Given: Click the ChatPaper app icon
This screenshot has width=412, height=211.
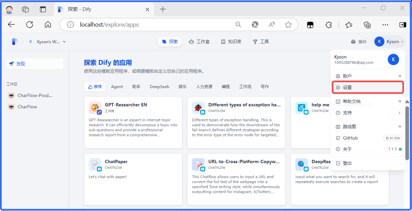Looking at the screenshot, I should tap(95, 164).
